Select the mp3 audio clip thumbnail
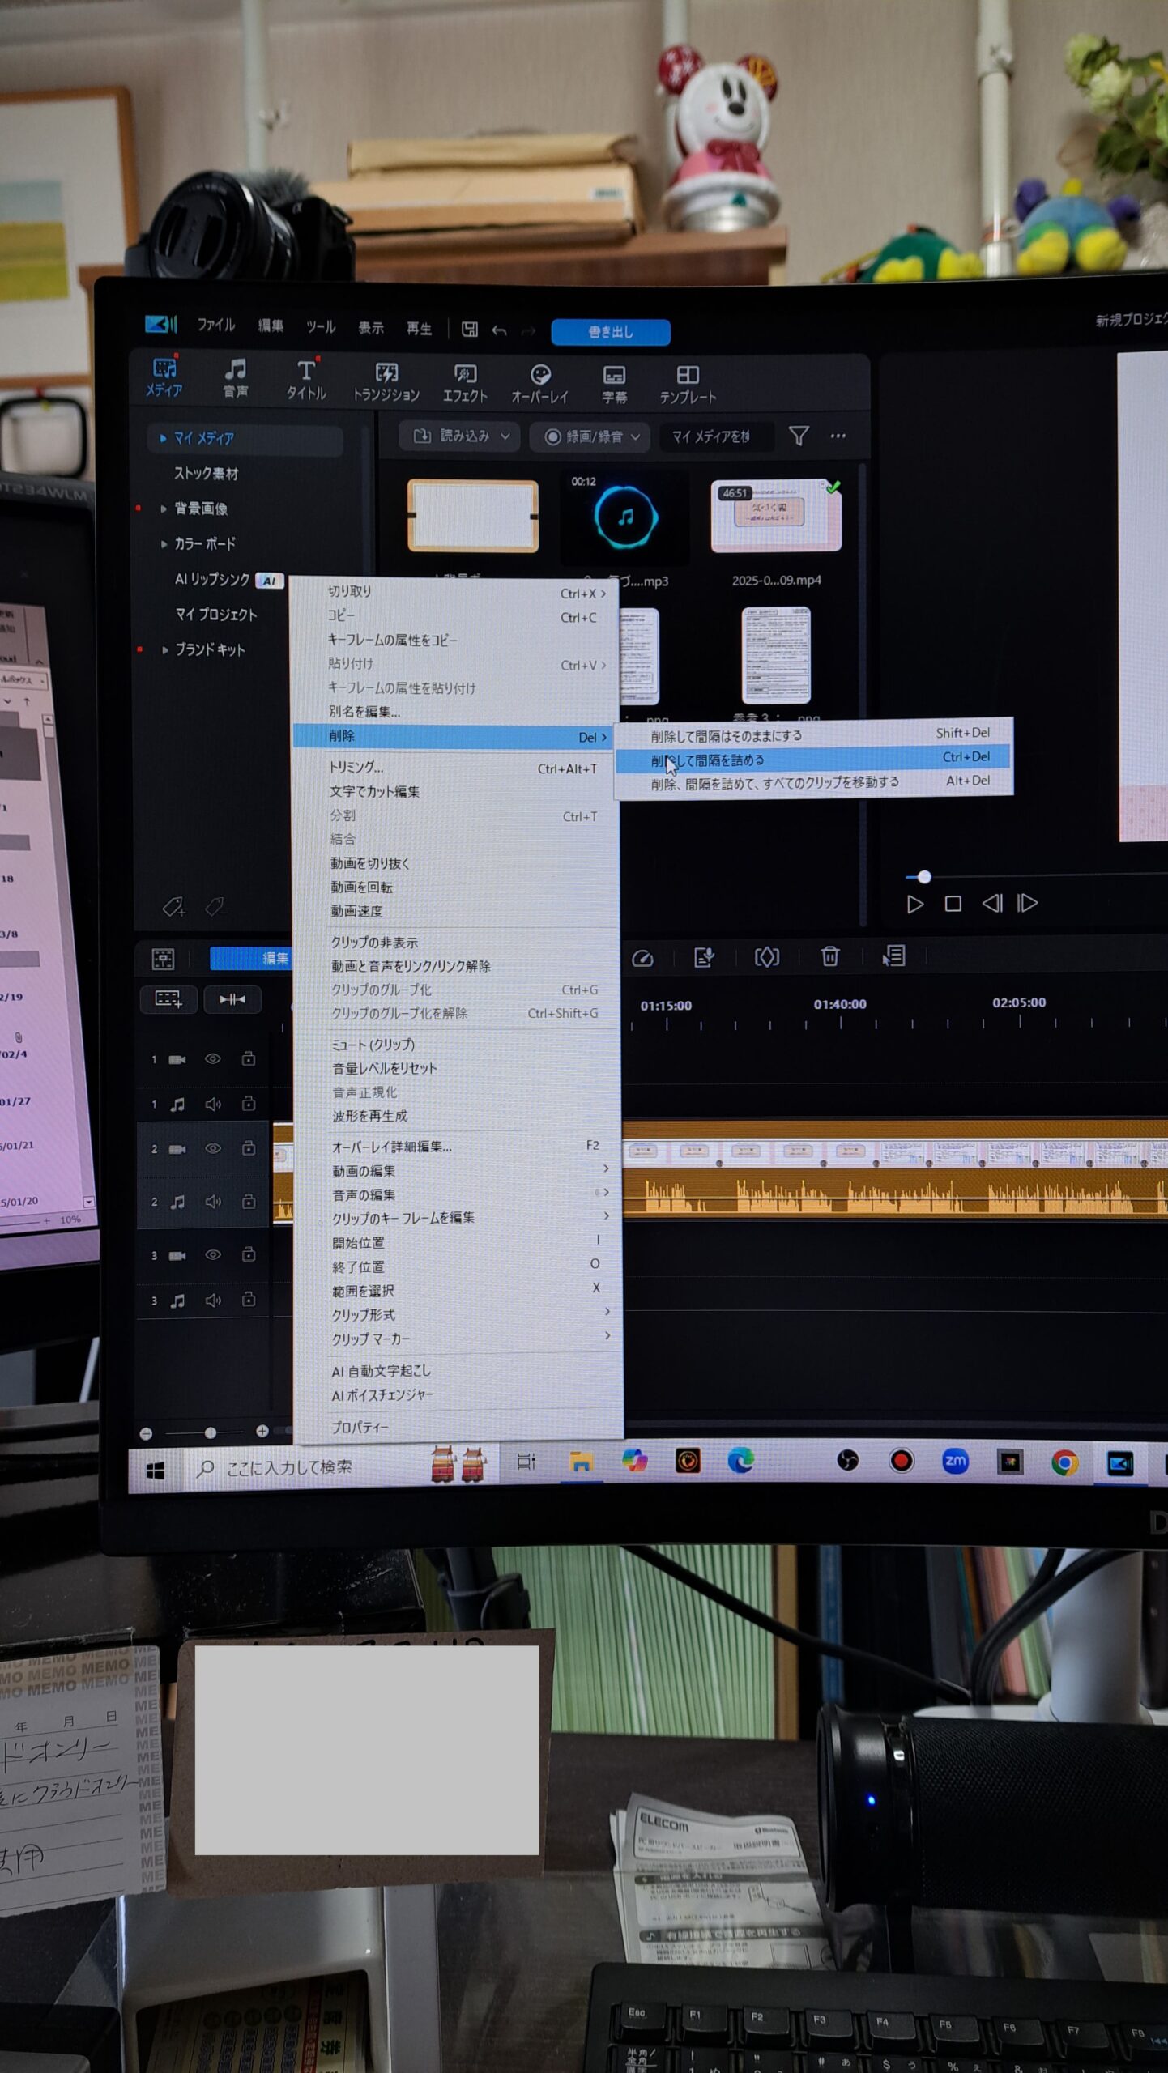 [x=625, y=517]
